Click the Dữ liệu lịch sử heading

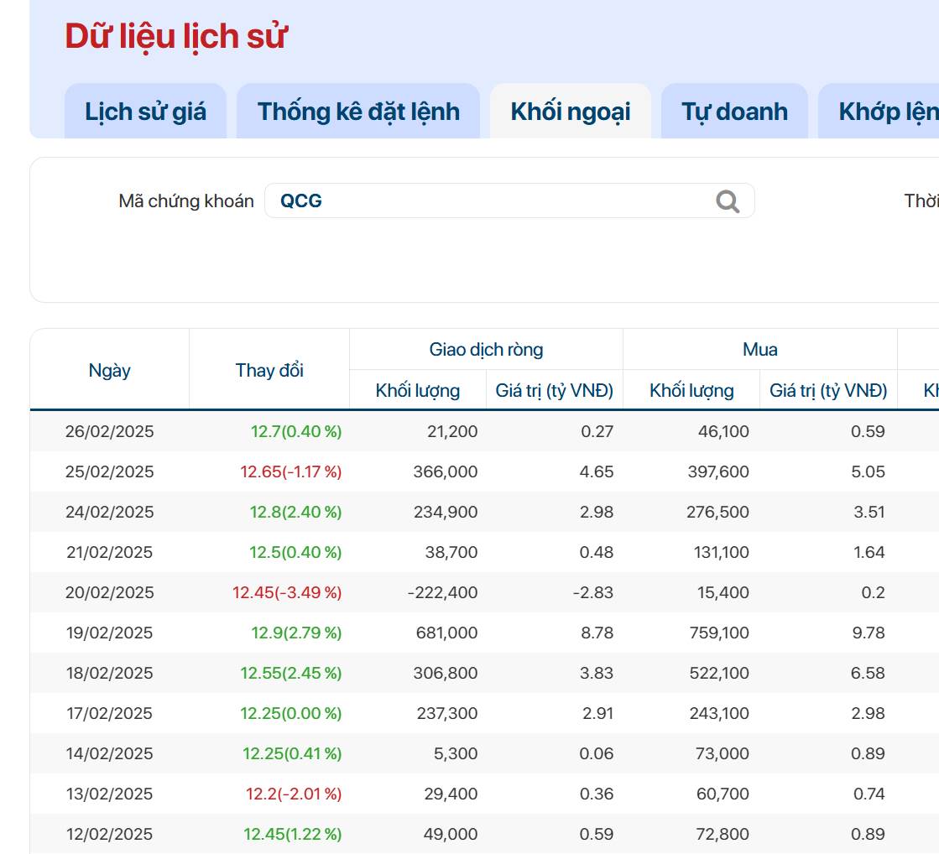pyautogui.click(x=176, y=36)
